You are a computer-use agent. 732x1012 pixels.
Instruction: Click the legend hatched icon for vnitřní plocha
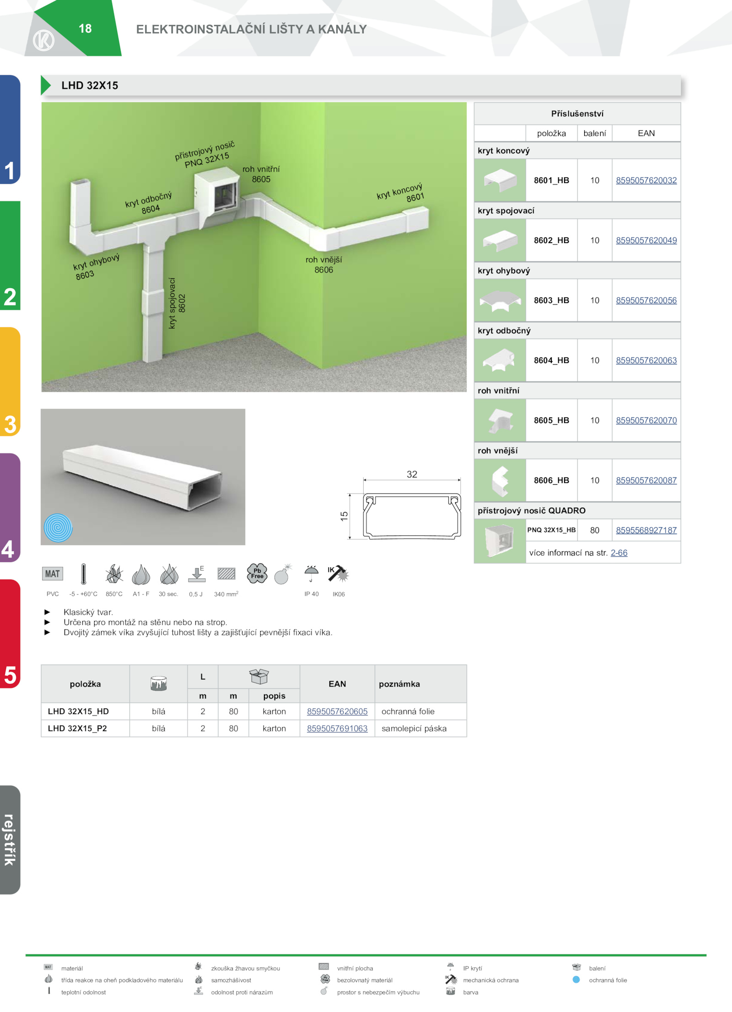[x=324, y=967]
